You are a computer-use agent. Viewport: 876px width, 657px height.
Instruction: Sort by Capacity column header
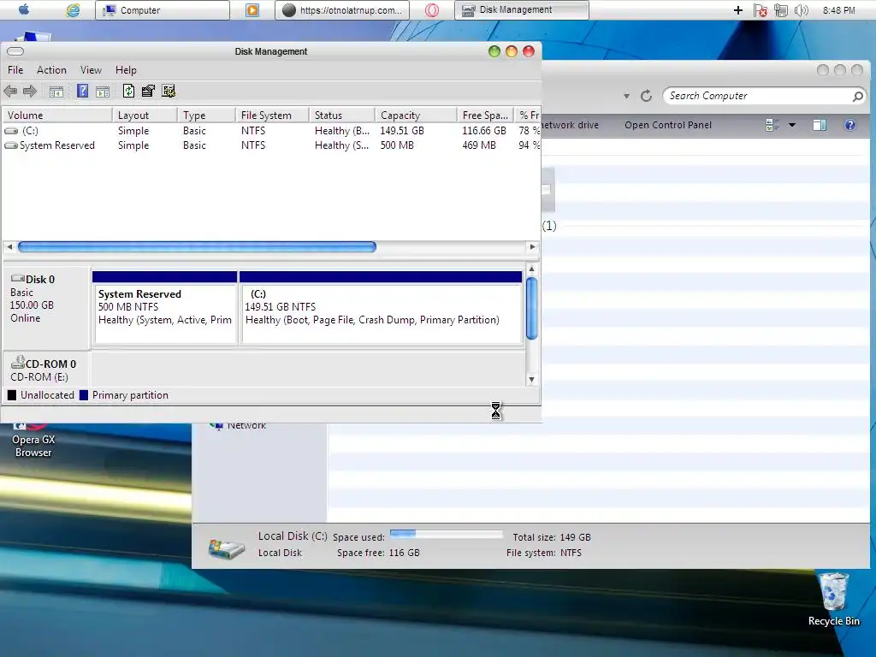click(x=416, y=115)
